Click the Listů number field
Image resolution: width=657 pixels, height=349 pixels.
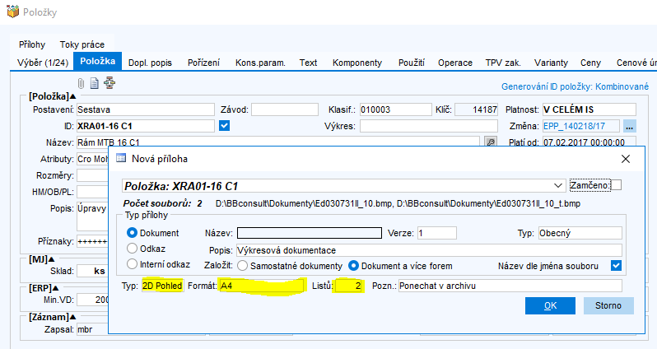(347, 286)
